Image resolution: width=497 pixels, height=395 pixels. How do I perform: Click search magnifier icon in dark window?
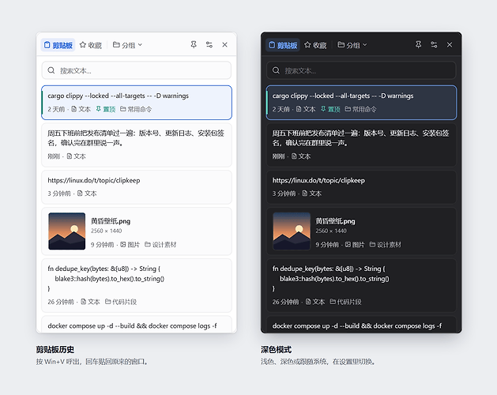(x=276, y=70)
